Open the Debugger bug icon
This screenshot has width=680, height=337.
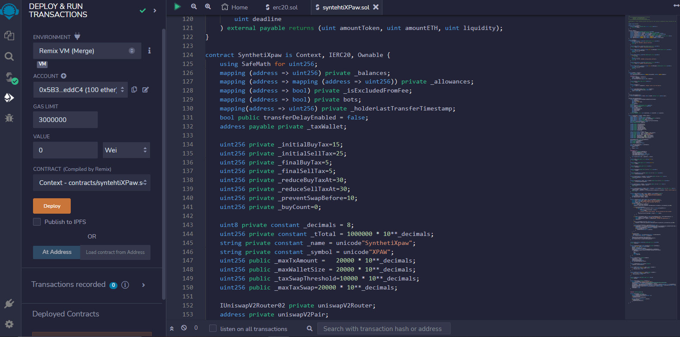[9, 118]
